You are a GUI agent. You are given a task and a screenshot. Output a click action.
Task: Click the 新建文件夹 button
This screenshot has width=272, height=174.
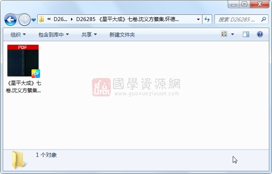(x=122, y=35)
